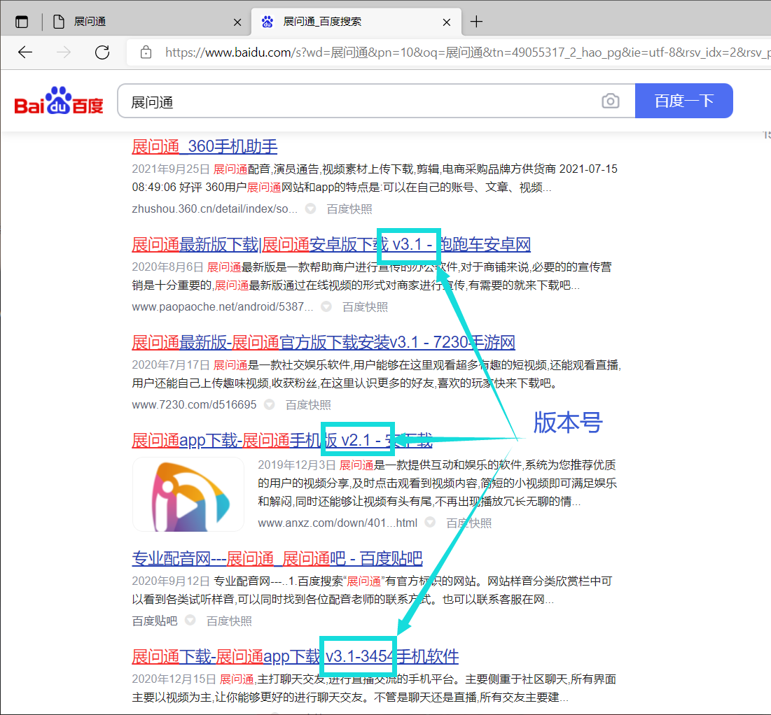Expand options arrow next to 百度贴吧 source
This screenshot has height=715, width=771.
point(190,621)
